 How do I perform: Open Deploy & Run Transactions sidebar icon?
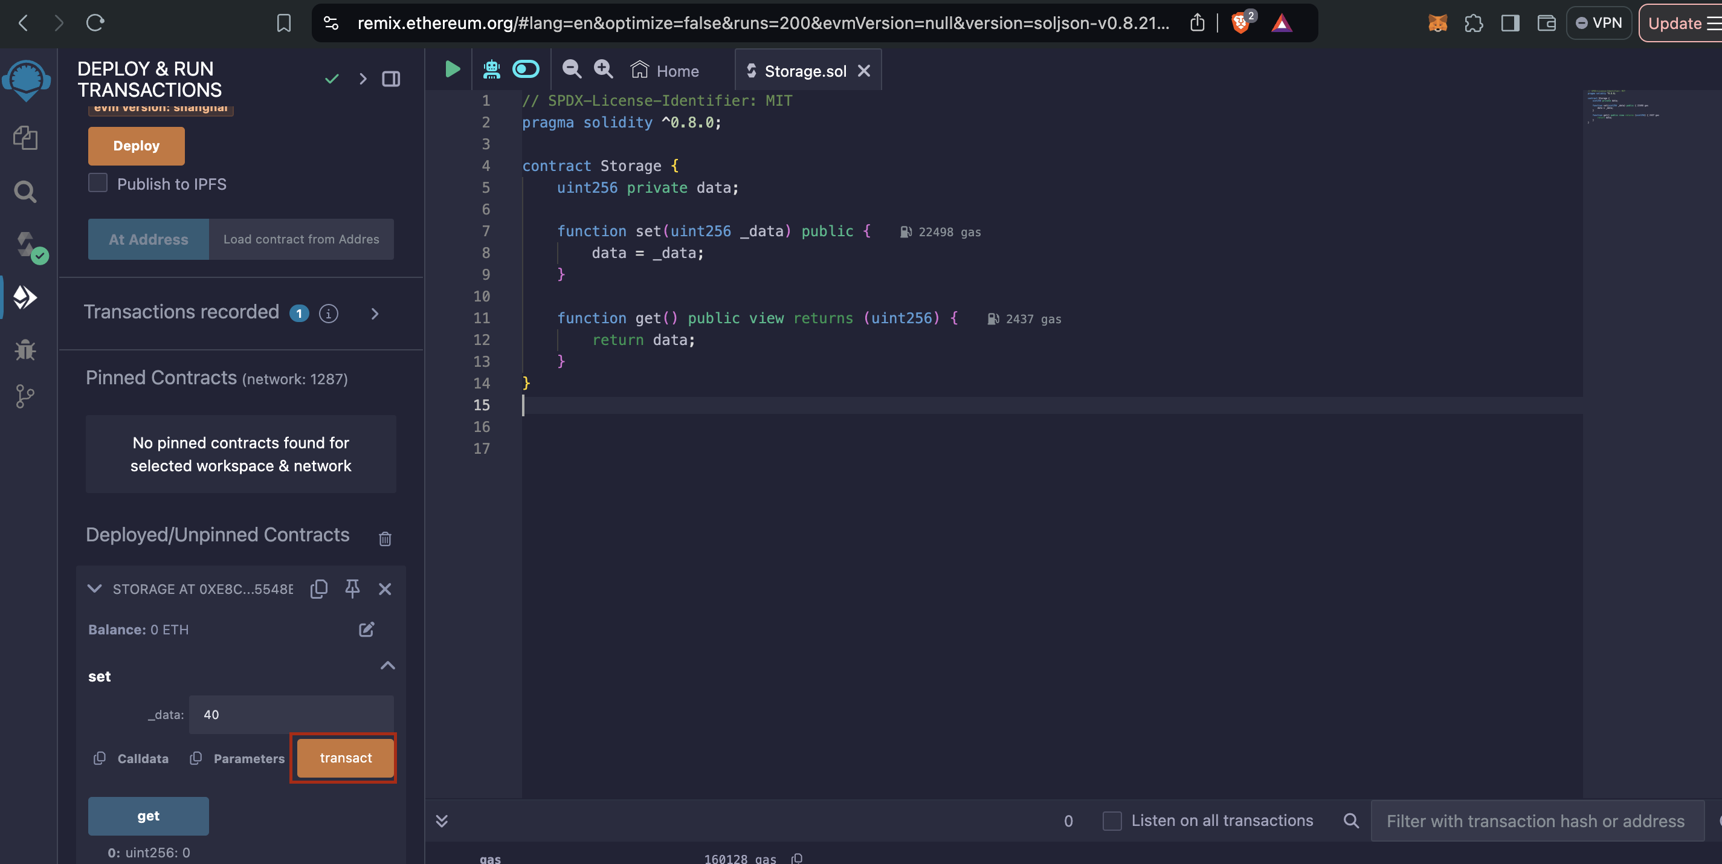pos(25,297)
